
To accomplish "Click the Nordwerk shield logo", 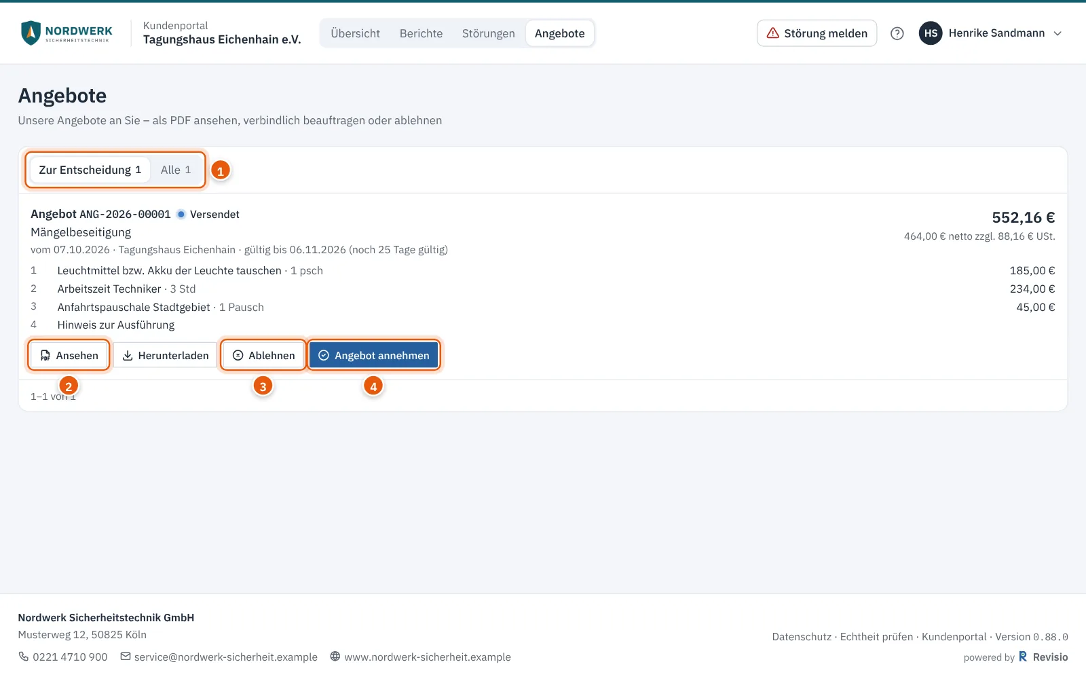I will [31, 33].
